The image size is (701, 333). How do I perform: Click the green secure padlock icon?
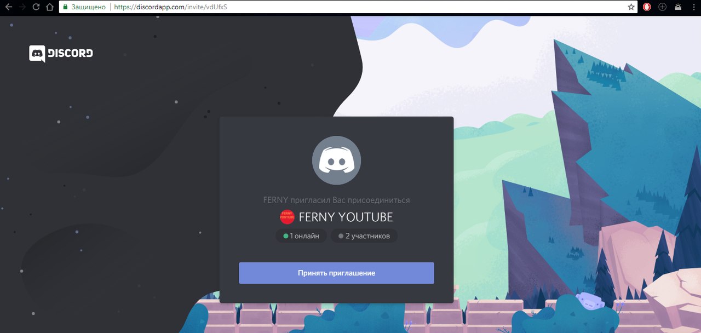tap(65, 7)
